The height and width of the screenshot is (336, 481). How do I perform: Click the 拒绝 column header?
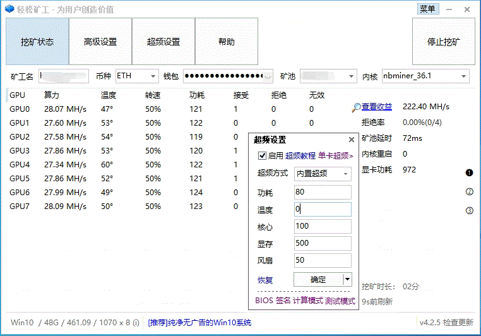[x=279, y=95]
